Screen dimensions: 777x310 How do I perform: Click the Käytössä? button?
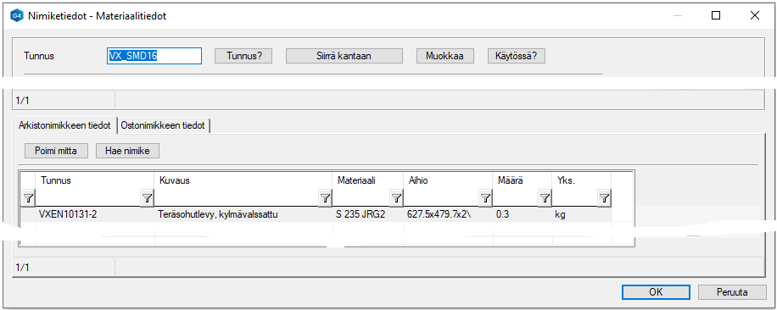click(517, 56)
